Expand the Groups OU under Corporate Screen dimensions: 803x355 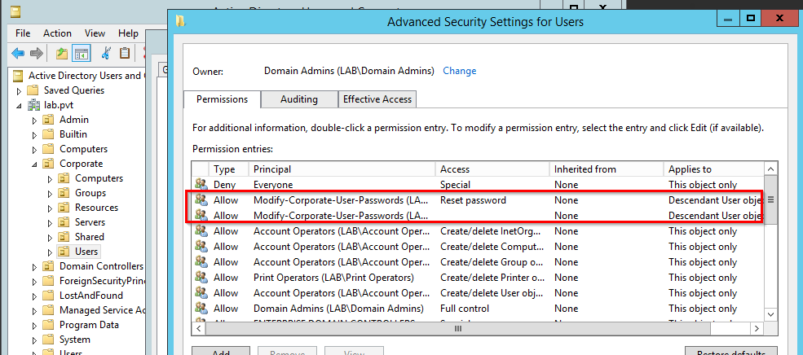(51, 194)
